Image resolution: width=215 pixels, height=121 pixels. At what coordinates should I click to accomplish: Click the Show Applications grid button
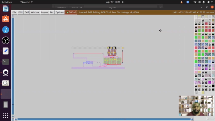[x=6, y=116]
